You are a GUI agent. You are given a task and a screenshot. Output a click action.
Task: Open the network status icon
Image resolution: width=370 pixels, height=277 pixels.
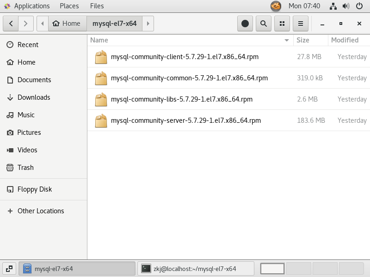pyautogui.click(x=333, y=6)
